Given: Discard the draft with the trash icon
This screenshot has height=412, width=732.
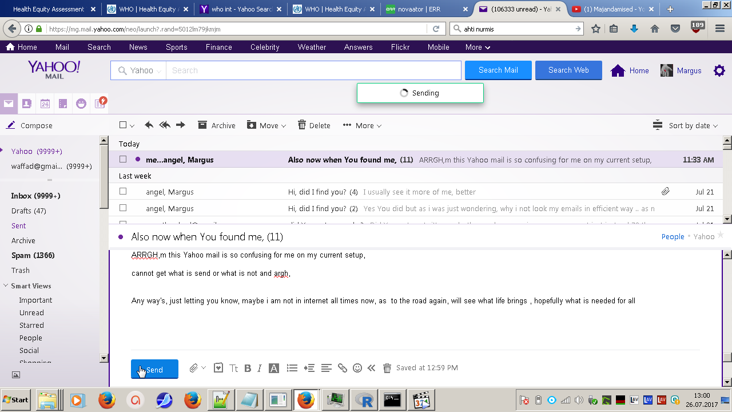Looking at the screenshot, I should (x=387, y=368).
